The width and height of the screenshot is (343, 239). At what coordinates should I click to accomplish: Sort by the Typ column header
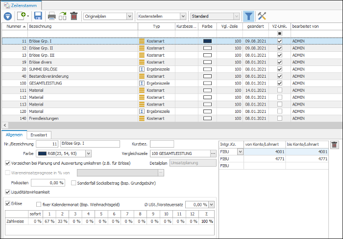coord(156,26)
